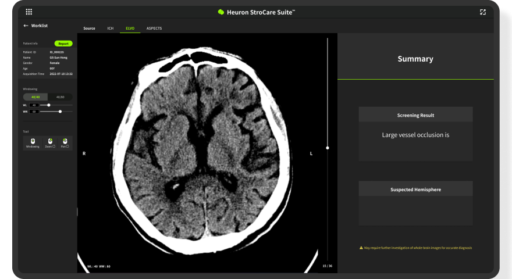The height and width of the screenshot is (279, 512).
Task: Click the Summary heading
Action: coord(415,59)
